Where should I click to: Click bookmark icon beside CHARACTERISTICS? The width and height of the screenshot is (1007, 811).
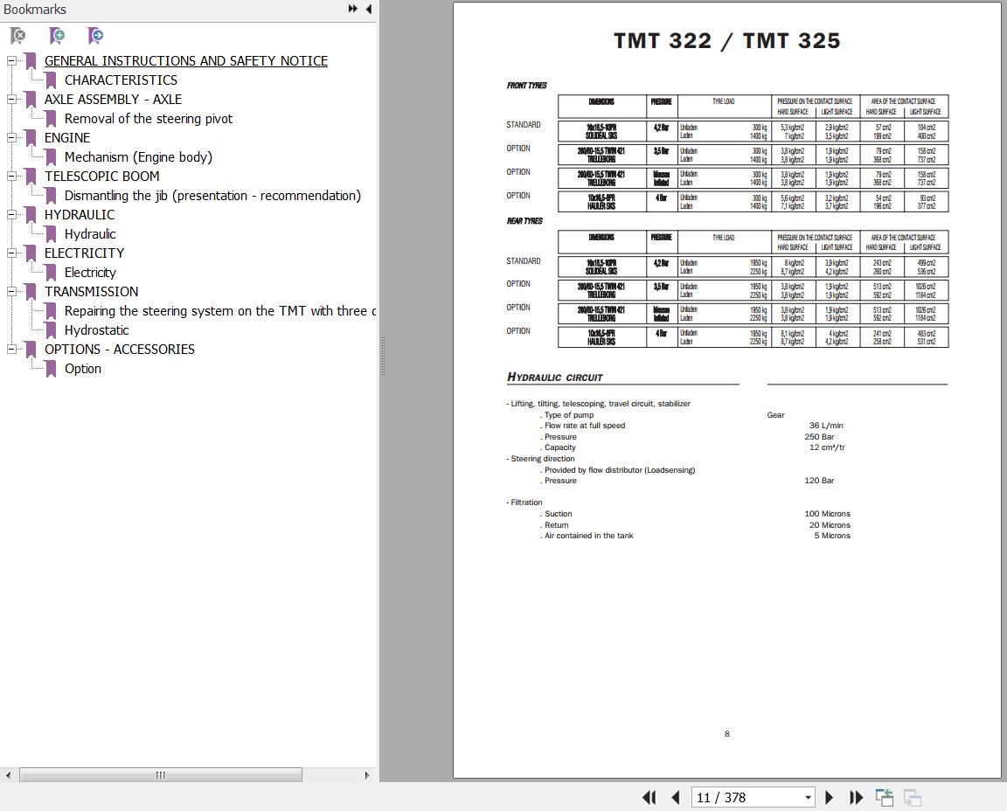[51, 80]
